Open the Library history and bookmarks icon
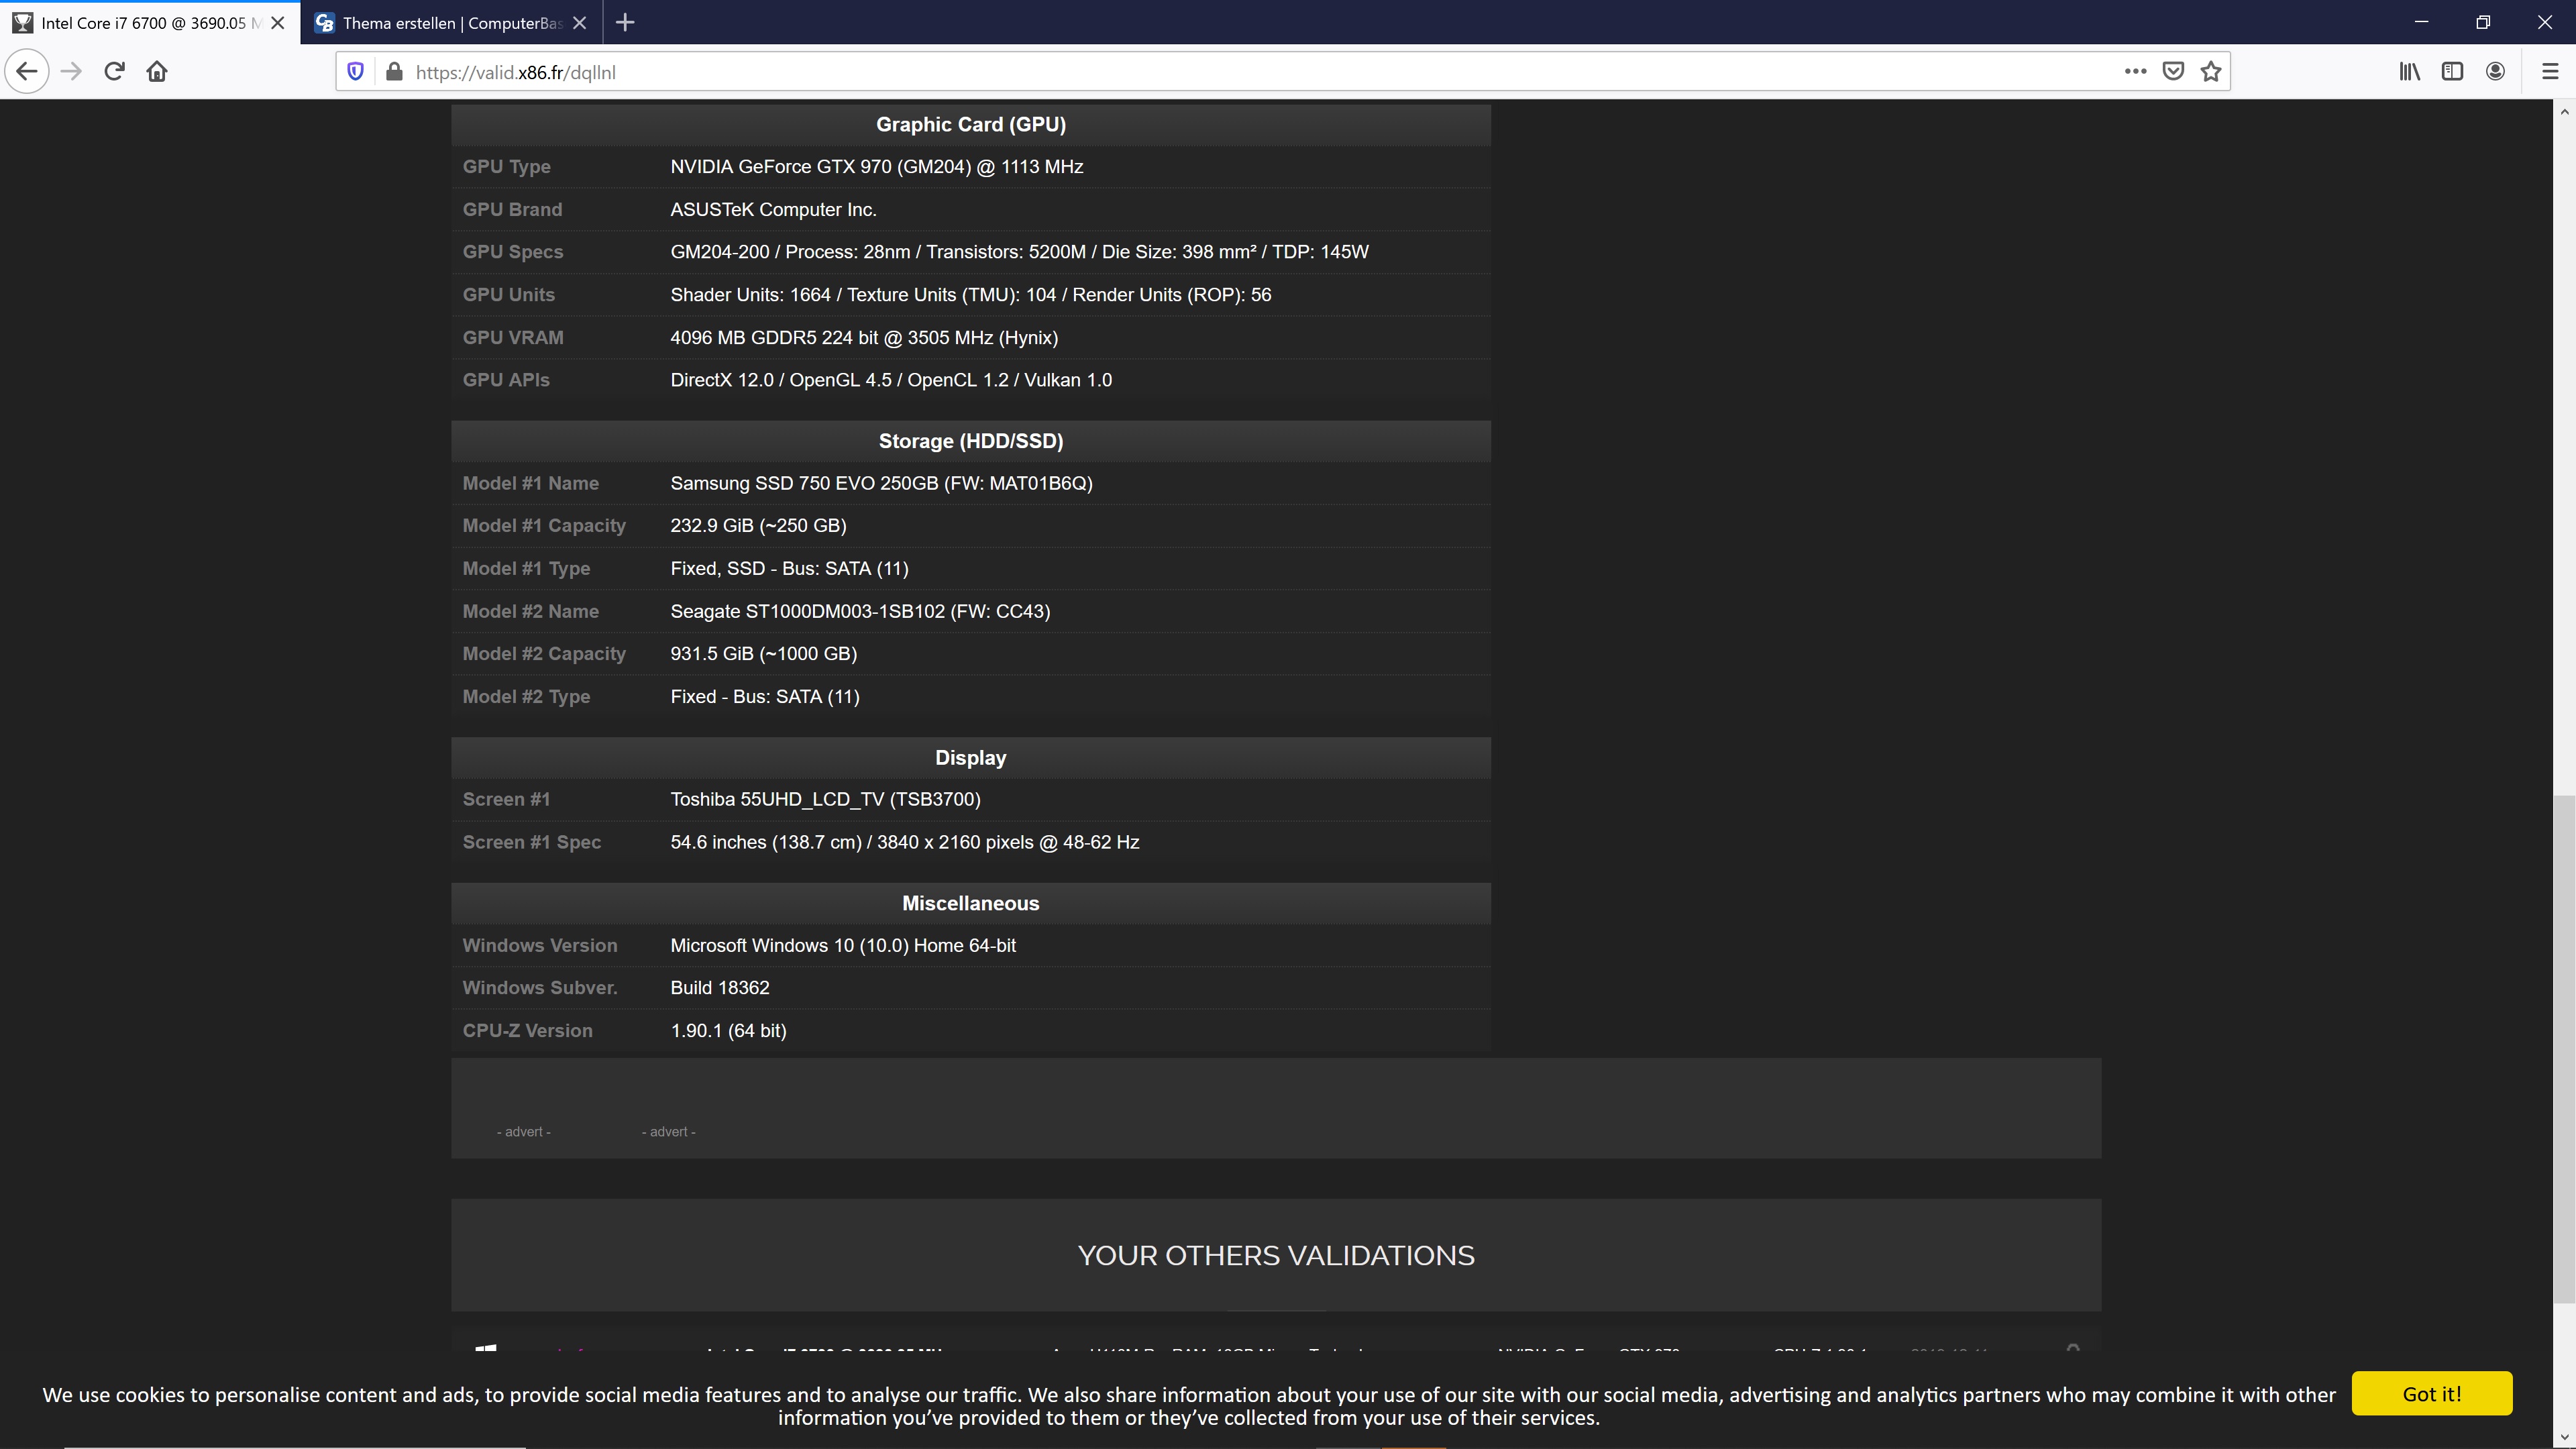 click(2409, 71)
